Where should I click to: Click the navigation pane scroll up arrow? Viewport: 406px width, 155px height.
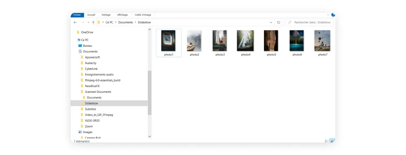coord(149,29)
